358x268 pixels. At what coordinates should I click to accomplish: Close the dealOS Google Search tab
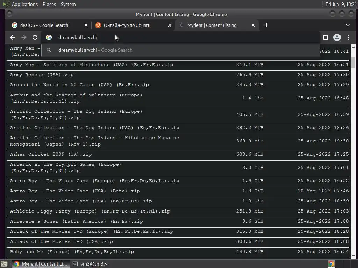click(86, 25)
